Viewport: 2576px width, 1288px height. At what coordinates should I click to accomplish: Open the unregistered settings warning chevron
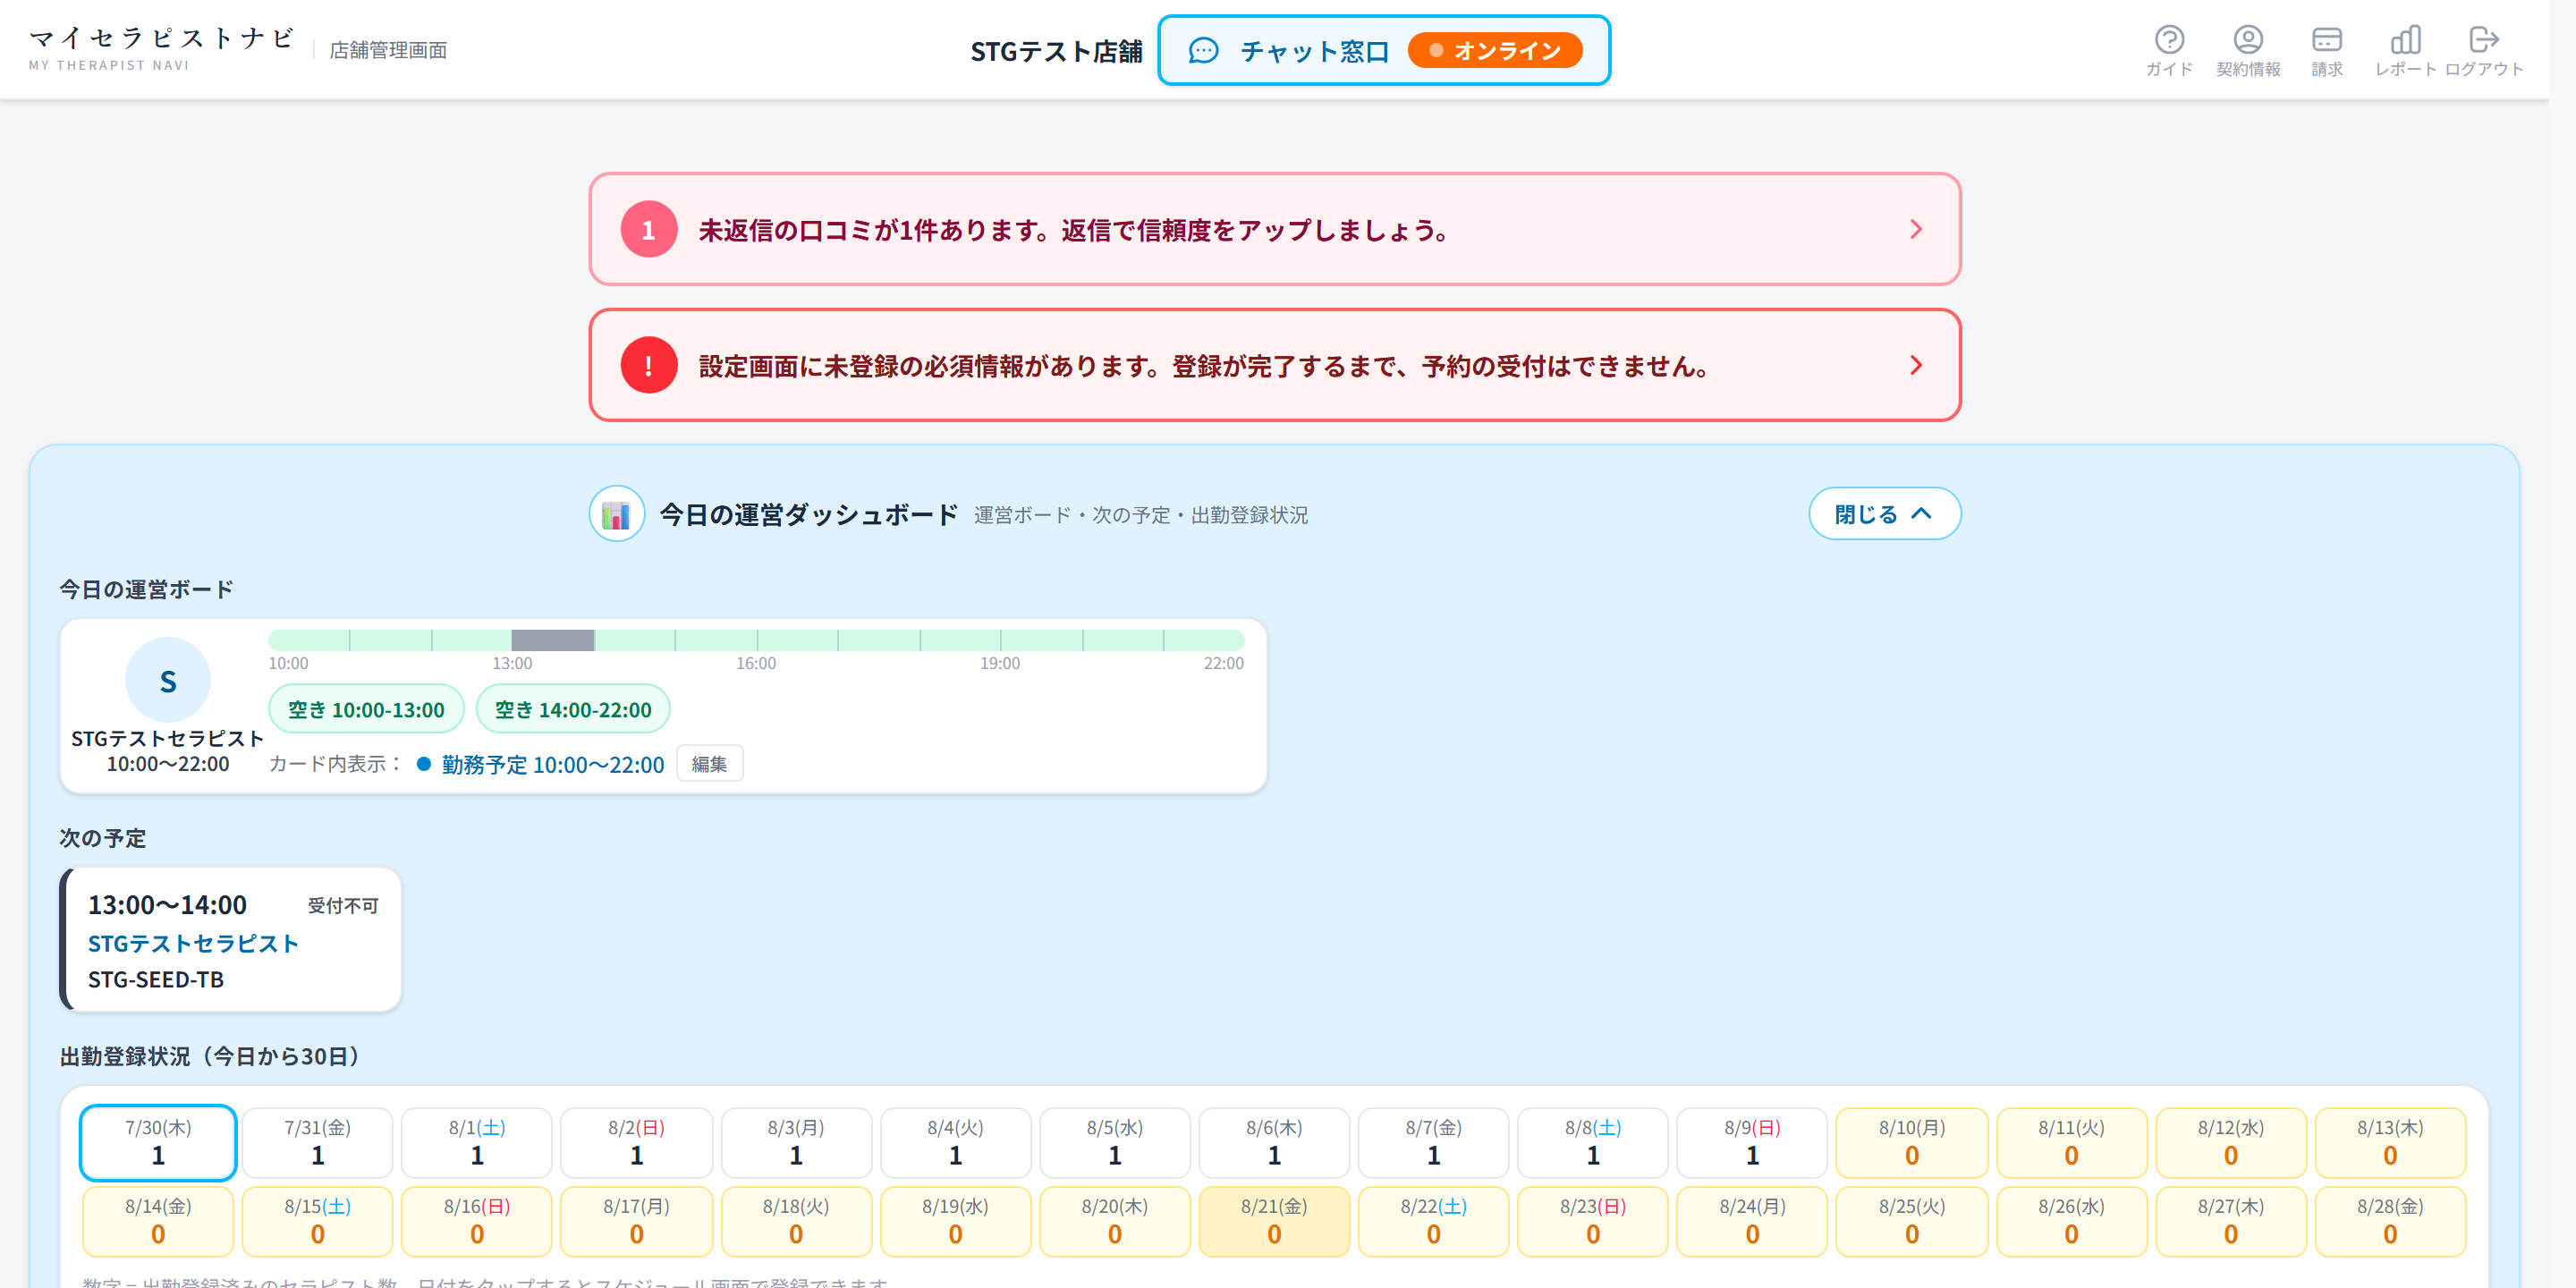pos(1915,365)
